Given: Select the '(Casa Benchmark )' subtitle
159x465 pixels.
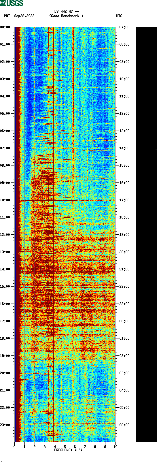Looking at the screenshot, I should (66, 16).
